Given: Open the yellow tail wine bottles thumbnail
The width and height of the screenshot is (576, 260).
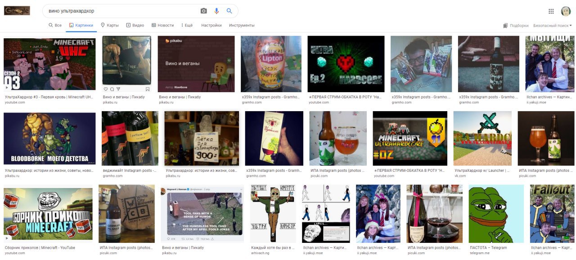Looking at the screenshot, I should 130,139.
